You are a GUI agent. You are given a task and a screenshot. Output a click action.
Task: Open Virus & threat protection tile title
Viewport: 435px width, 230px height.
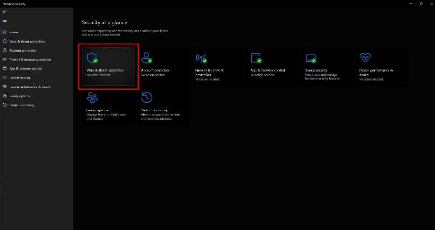click(x=105, y=70)
